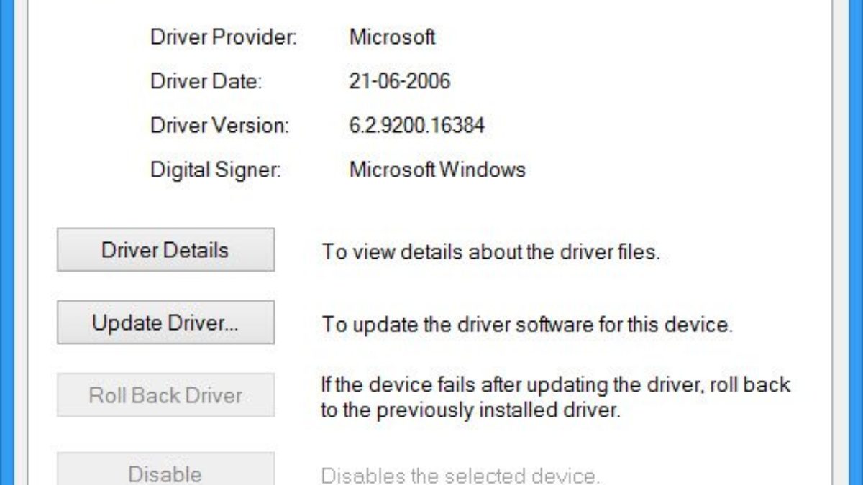Click 'to the previously installed driver' line
The image size is (863, 485).
(470, 412)
